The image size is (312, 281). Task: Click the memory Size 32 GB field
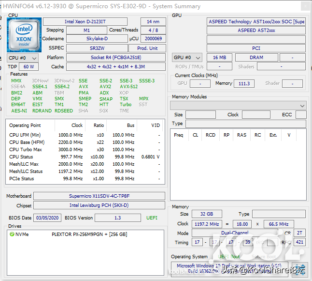206,214
